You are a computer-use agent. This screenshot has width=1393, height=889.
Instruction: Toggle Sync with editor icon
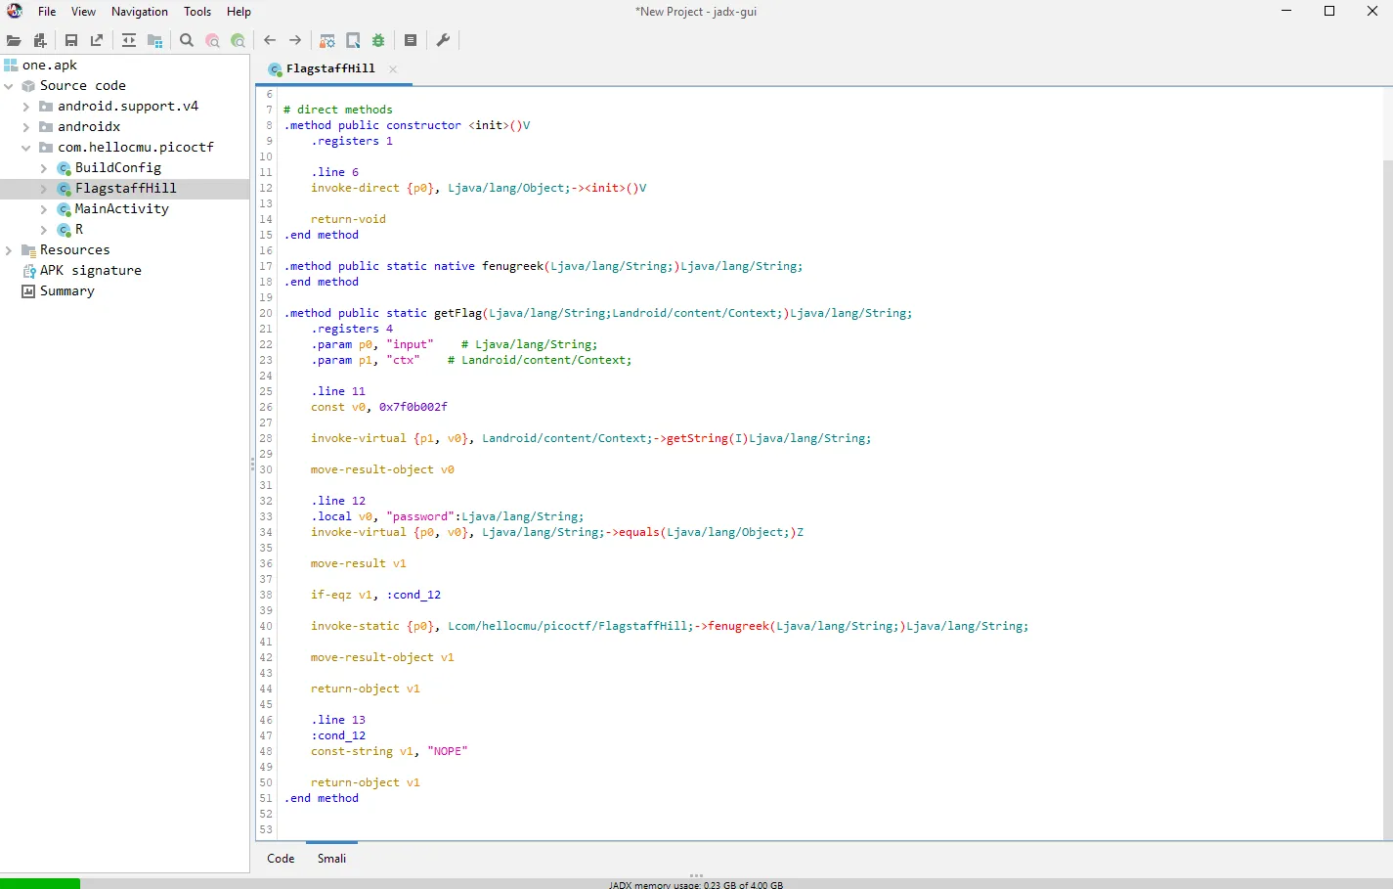click(x=129, y=40)
